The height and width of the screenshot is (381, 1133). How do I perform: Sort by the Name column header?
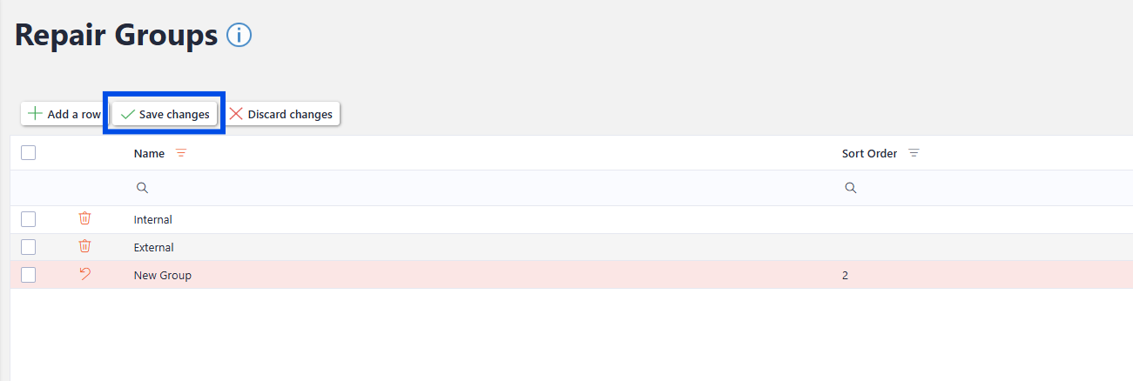[x=149, y=153]
